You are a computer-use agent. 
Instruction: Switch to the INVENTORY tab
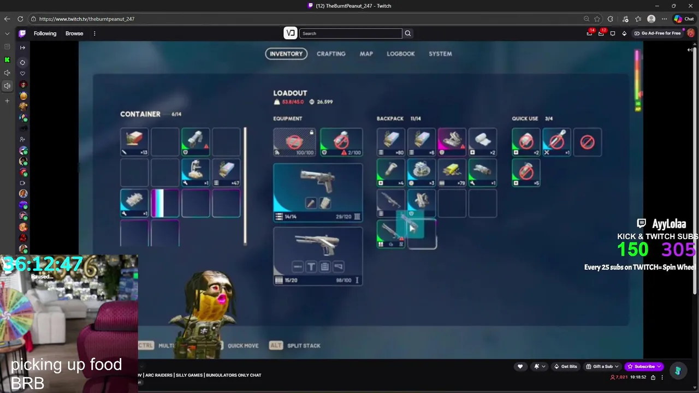click(286, 53)
